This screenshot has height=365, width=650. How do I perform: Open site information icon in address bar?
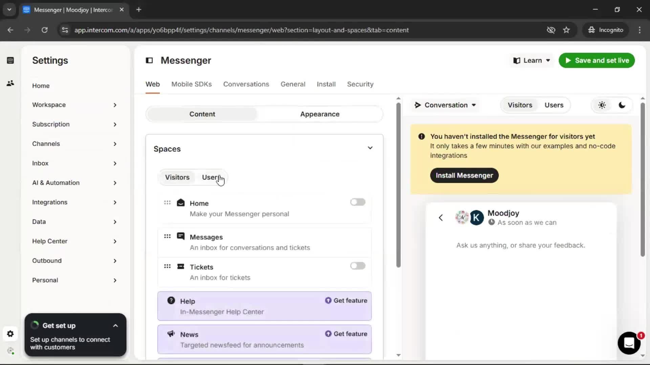coord(65,30)
